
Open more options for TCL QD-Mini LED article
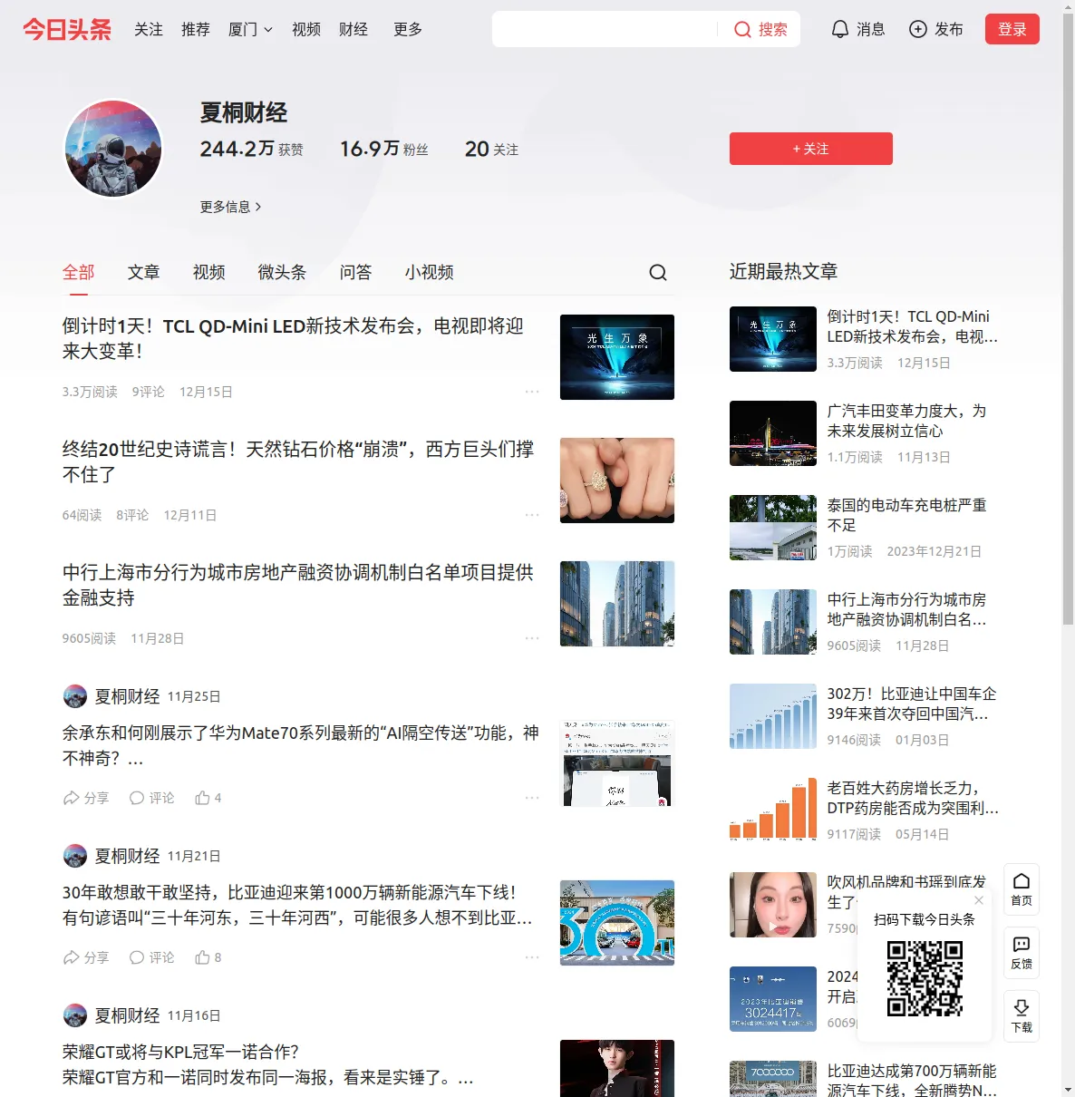coord(532,392)
